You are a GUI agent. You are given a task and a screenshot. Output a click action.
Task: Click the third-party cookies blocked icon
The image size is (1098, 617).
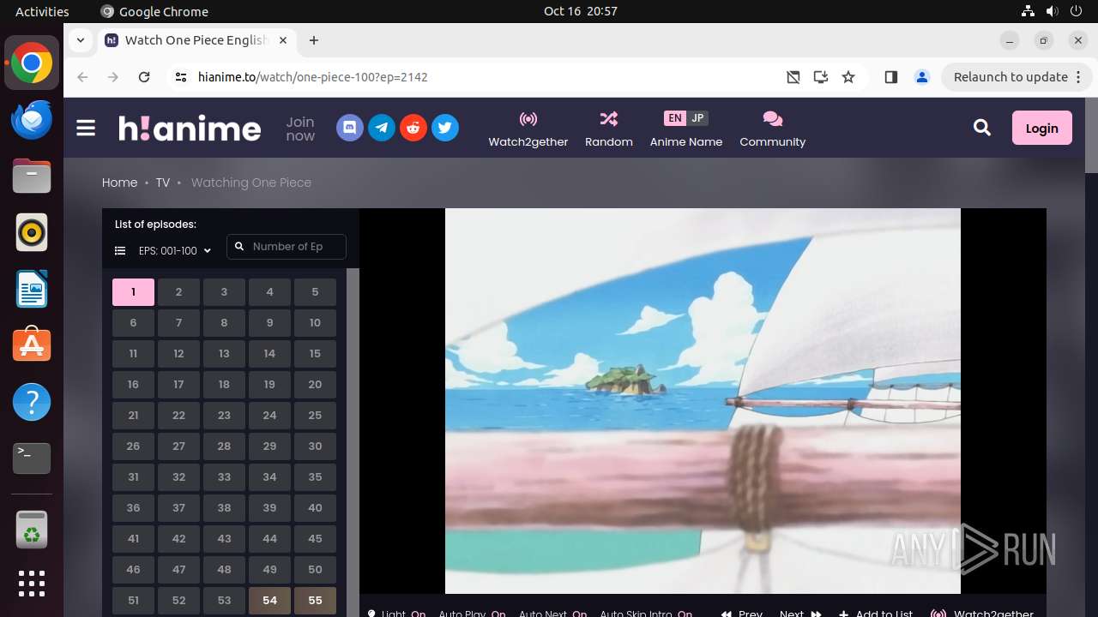pos(793,77)
